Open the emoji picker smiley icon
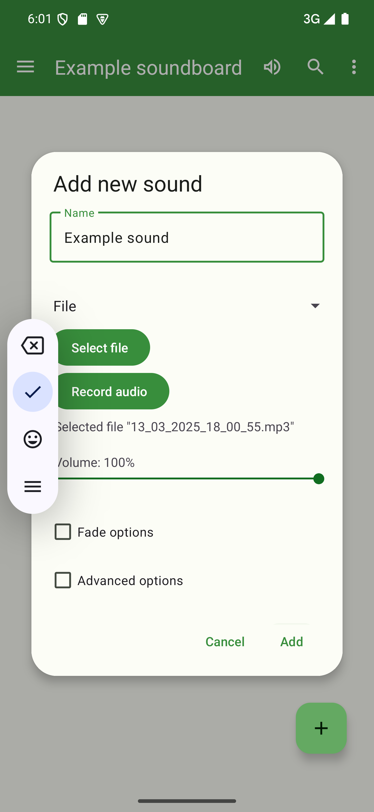Image resolution: width=374 pixels, height=812 pixels. [33, 439]
